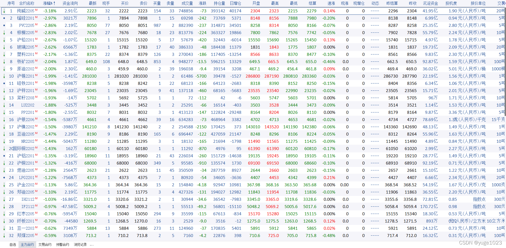Image resolution: width=506 pixels, height=248 pixels.
Task: Sort by the 沉淀资金 column header
Action: (430, 3)
